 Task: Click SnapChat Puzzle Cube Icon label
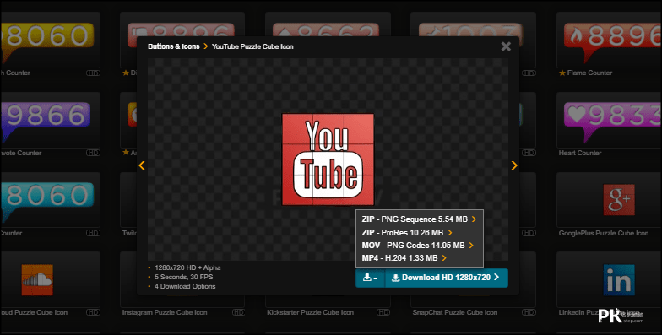[x=454, y=312]
